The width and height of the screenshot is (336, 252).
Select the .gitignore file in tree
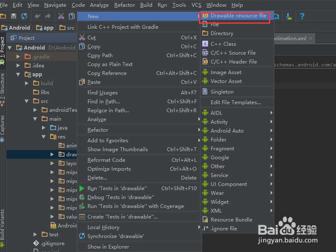pyautogui.click(x=49, y=244)
